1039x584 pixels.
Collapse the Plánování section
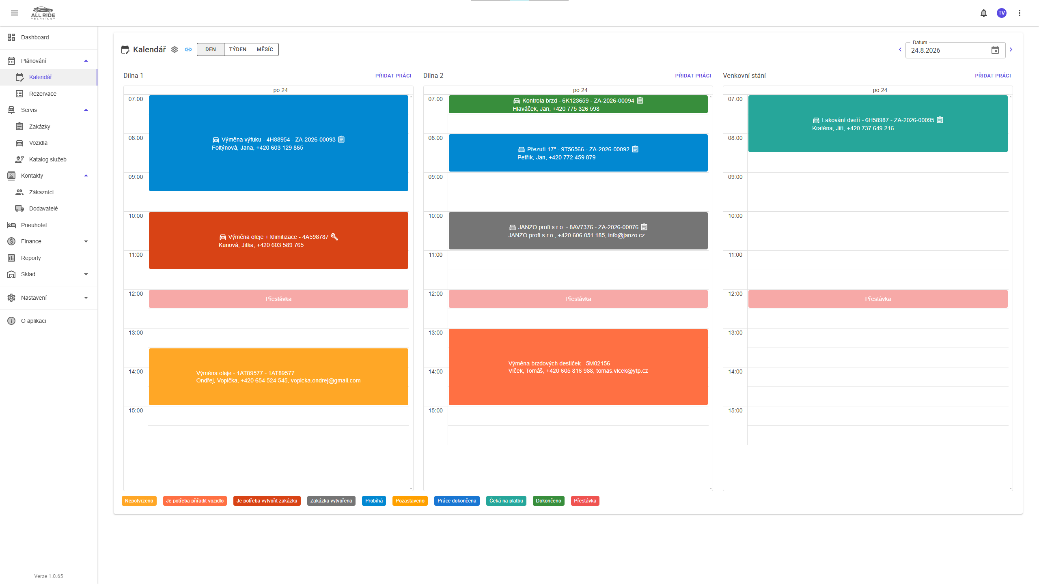pos(49,61)
